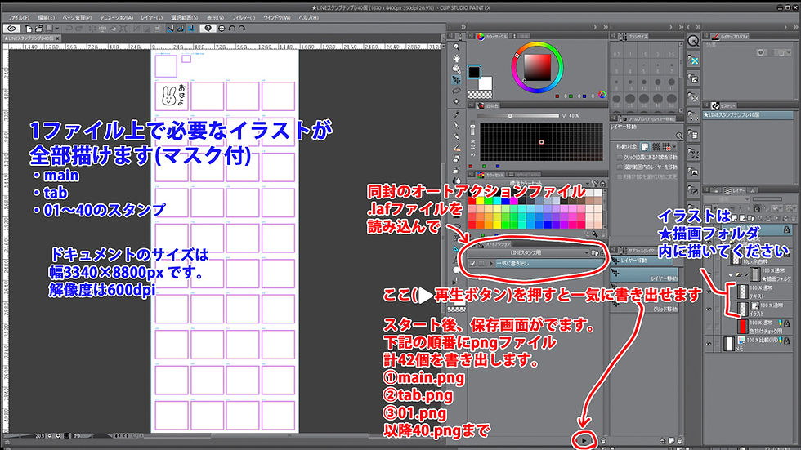The image size is (801, 450).
Task: Click the delete trash icon beside the play button
Action: tap(603, 441)
